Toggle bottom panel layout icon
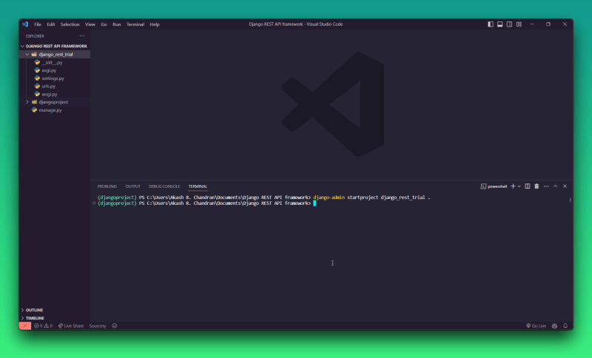This screenshot has height=358, width=592. pyautogui.click(x=500, y=24)
